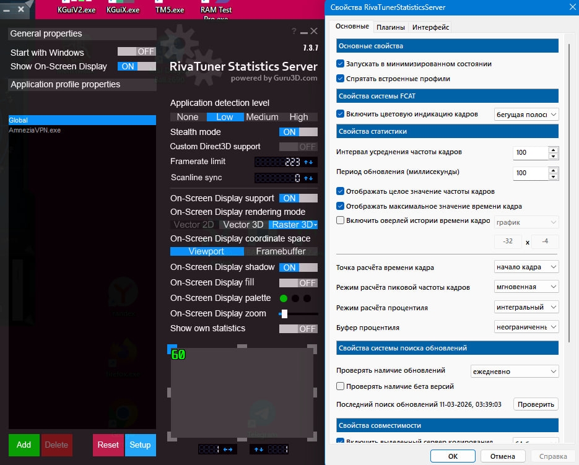Switch to Основные tab
Screen dimensions: 579x465
pyautogui.click(x=352, y=26)
